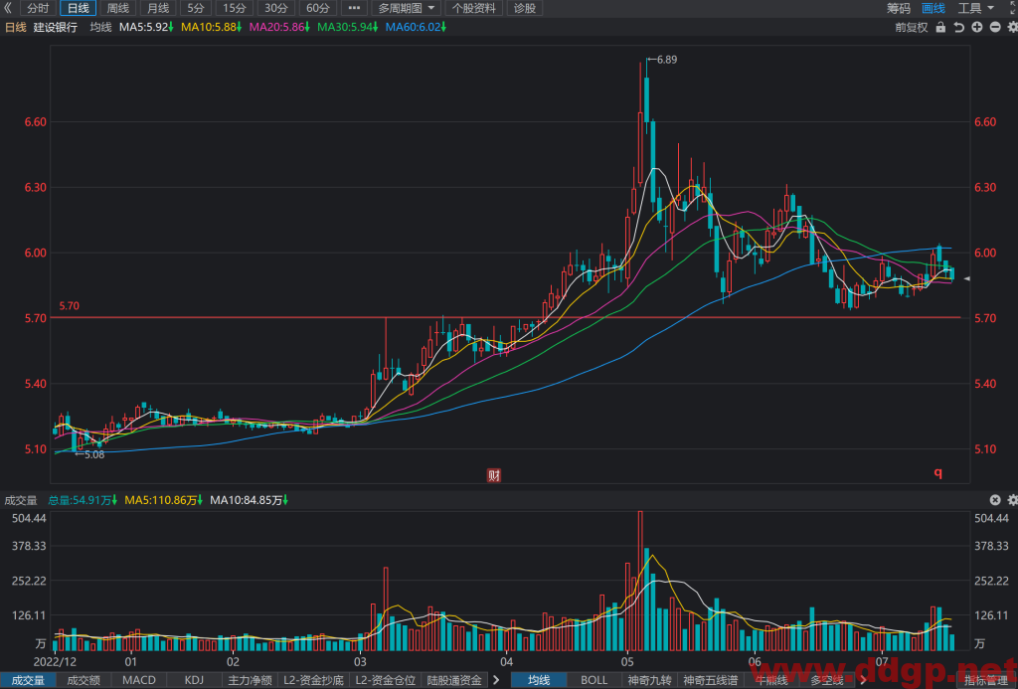
Task: Click the 均线 indicator label in header
Action: (x=100, y=27)
